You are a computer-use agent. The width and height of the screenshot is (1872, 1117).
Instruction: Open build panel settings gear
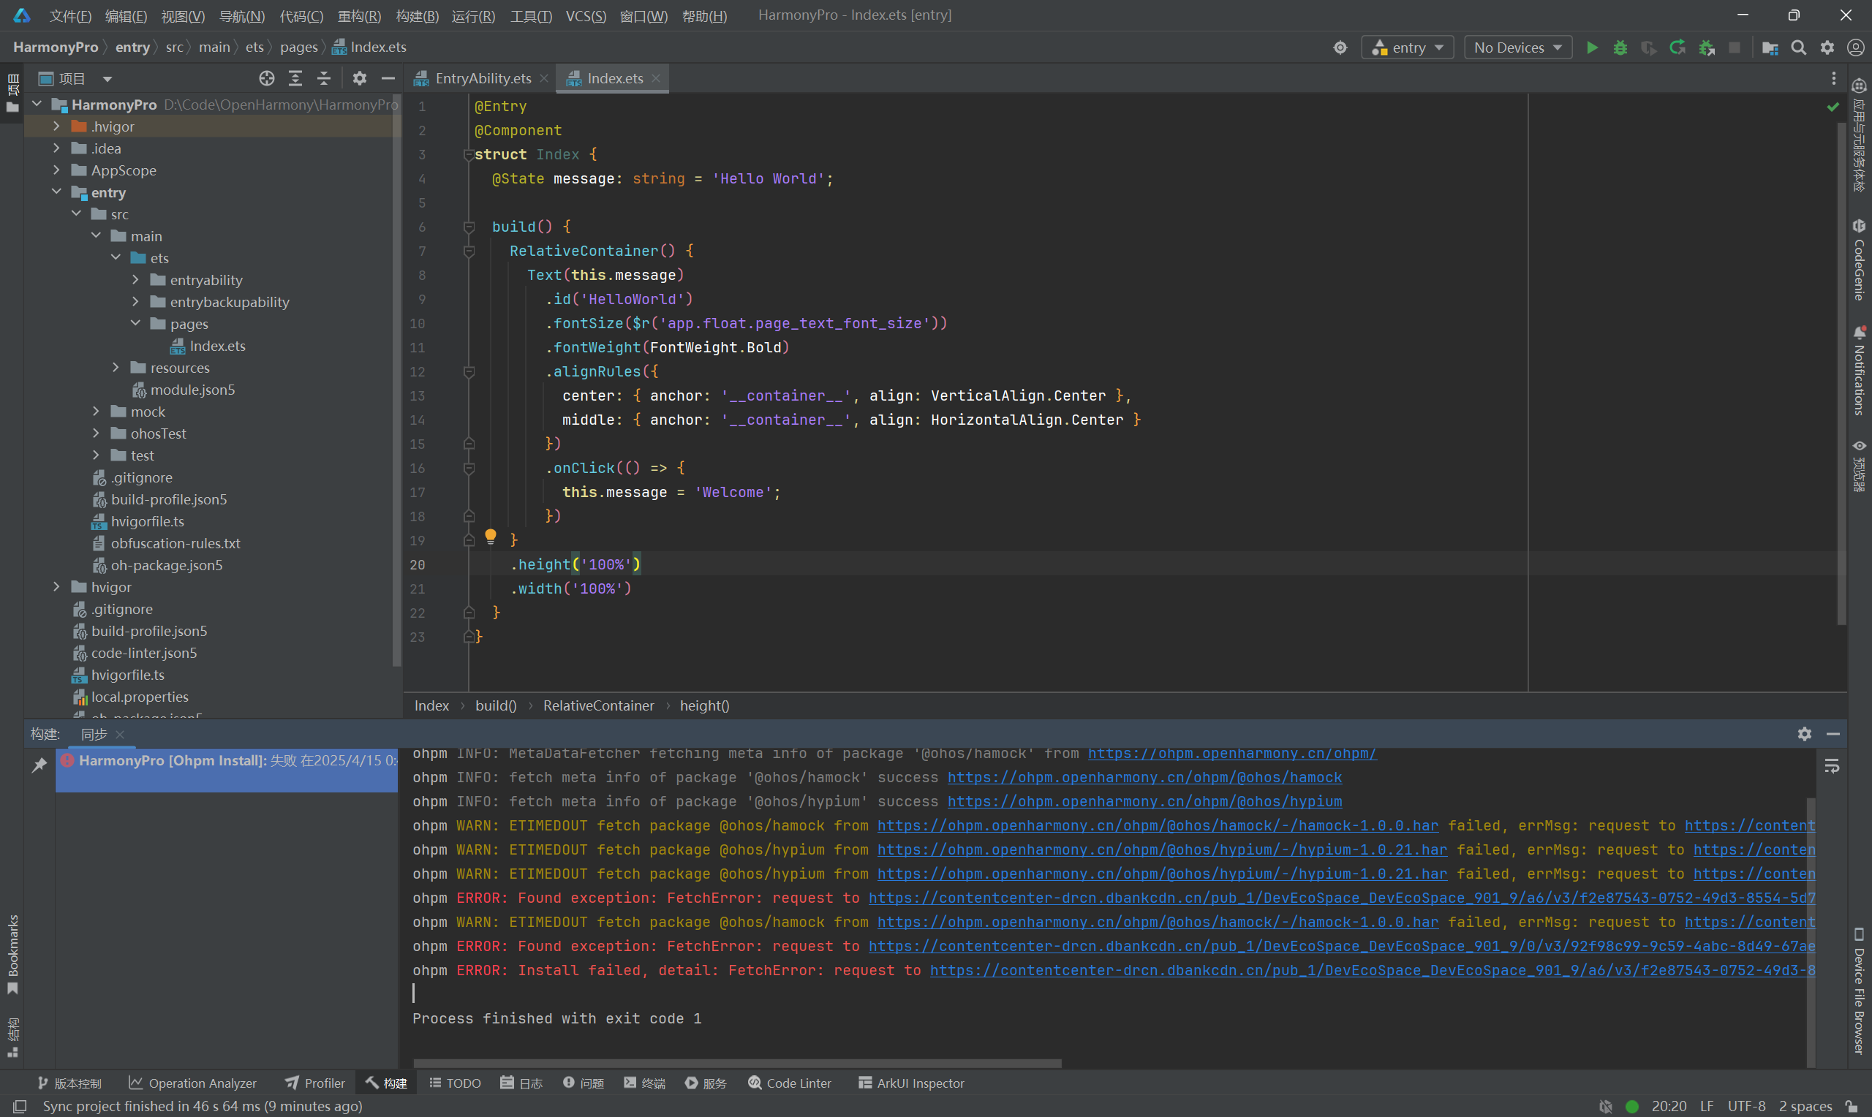pos(1804,734)
